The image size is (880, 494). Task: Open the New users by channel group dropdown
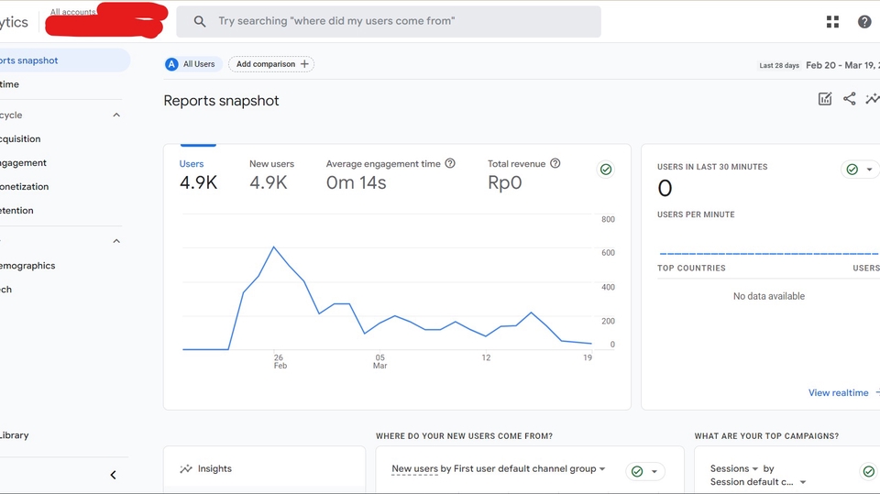coord(602,469)
